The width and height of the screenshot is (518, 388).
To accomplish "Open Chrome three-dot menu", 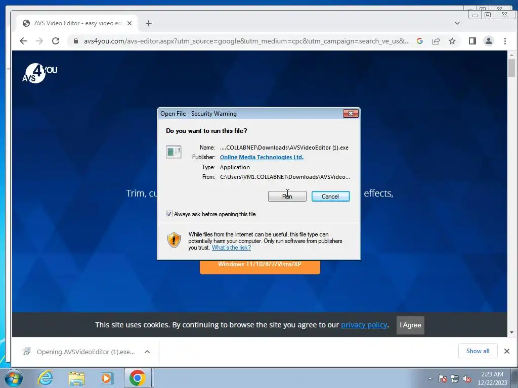I will tap(505, 41).
